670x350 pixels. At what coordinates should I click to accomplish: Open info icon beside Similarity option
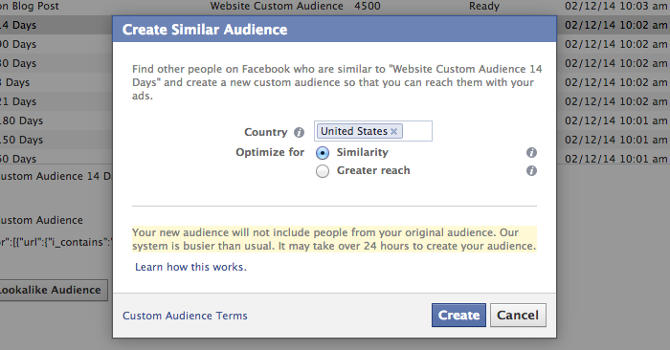click(531, 152)
